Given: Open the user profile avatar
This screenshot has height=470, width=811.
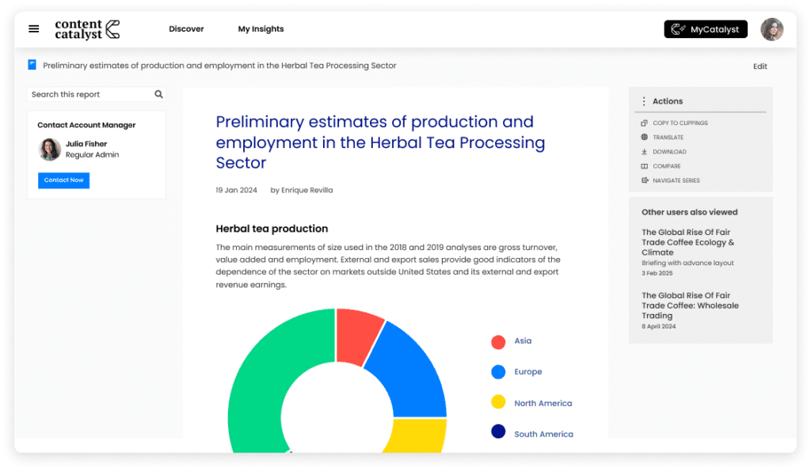Looking at the screenshot, I should [x=771, y=29].
